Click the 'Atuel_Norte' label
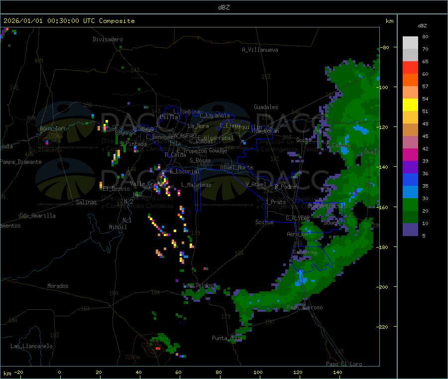 click(236, 167)
